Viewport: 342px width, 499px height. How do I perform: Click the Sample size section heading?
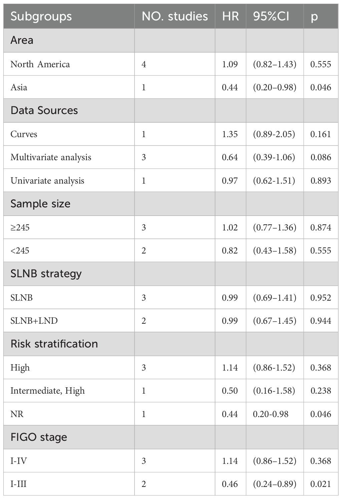tap(40, 204)
